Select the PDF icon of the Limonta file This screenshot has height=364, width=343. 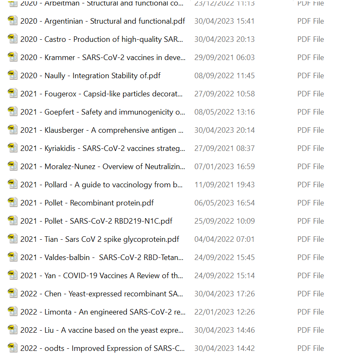[13, 312]
